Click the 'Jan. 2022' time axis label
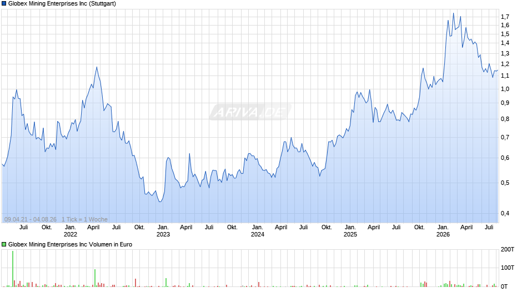Viewport: 522px width, 292px height. click(70, 231)
